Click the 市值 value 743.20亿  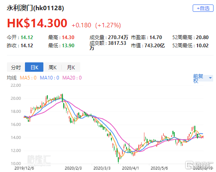point(154,46)
